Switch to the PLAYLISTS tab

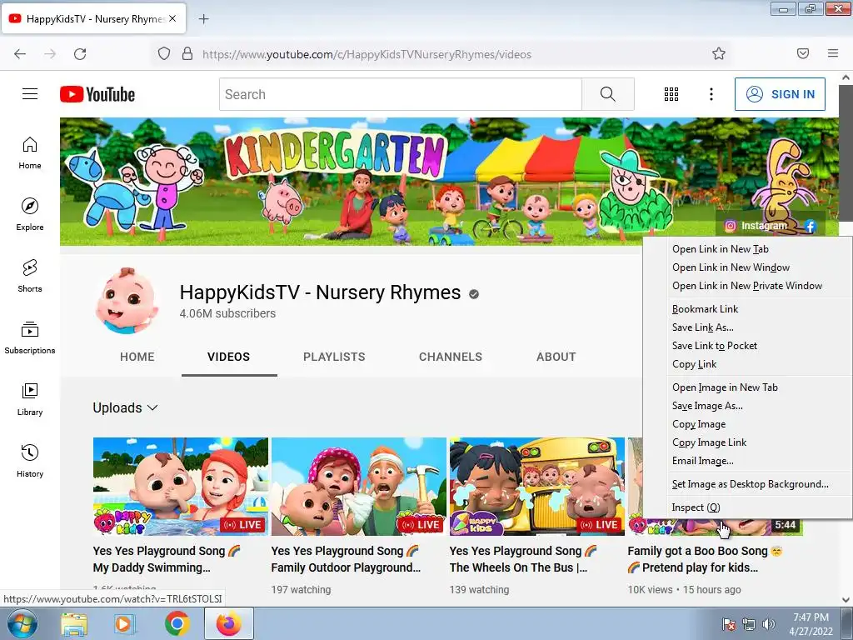coord(334,357)
